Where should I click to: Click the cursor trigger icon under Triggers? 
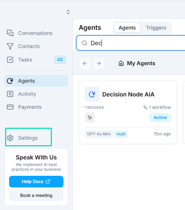click(90, 118)
